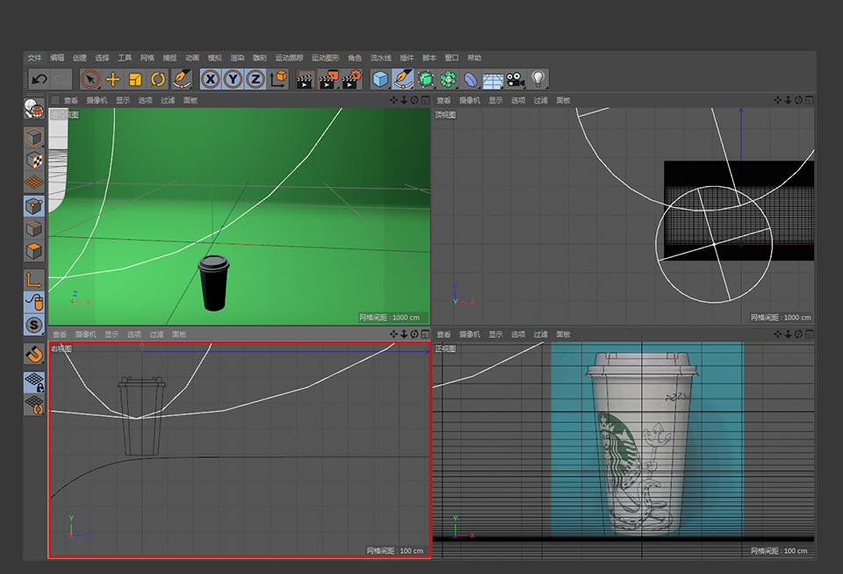Click the Render to Picture Viewer icon
The height and width of the screenshot is (574, 843).
[x=328, y=79]
